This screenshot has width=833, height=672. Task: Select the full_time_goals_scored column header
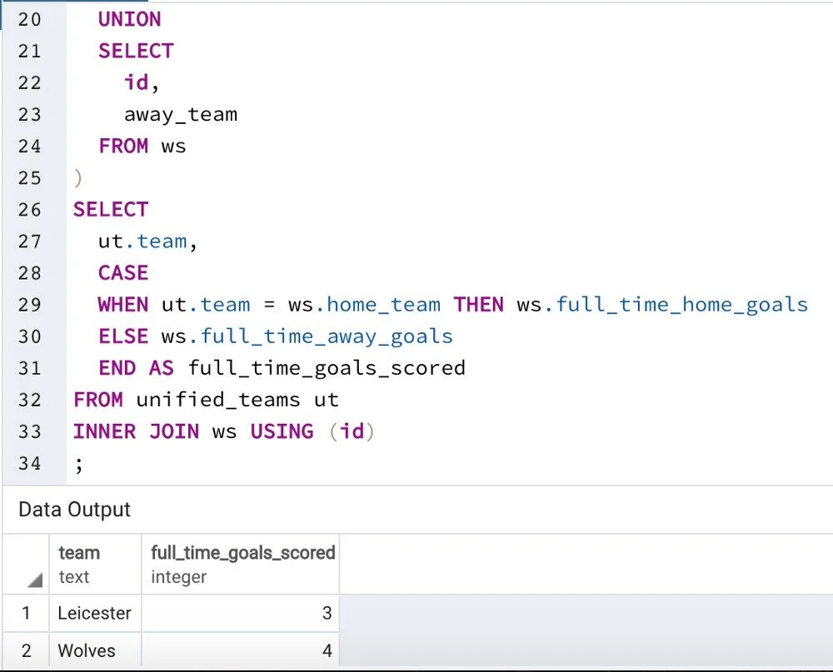[x=241, y=564]
